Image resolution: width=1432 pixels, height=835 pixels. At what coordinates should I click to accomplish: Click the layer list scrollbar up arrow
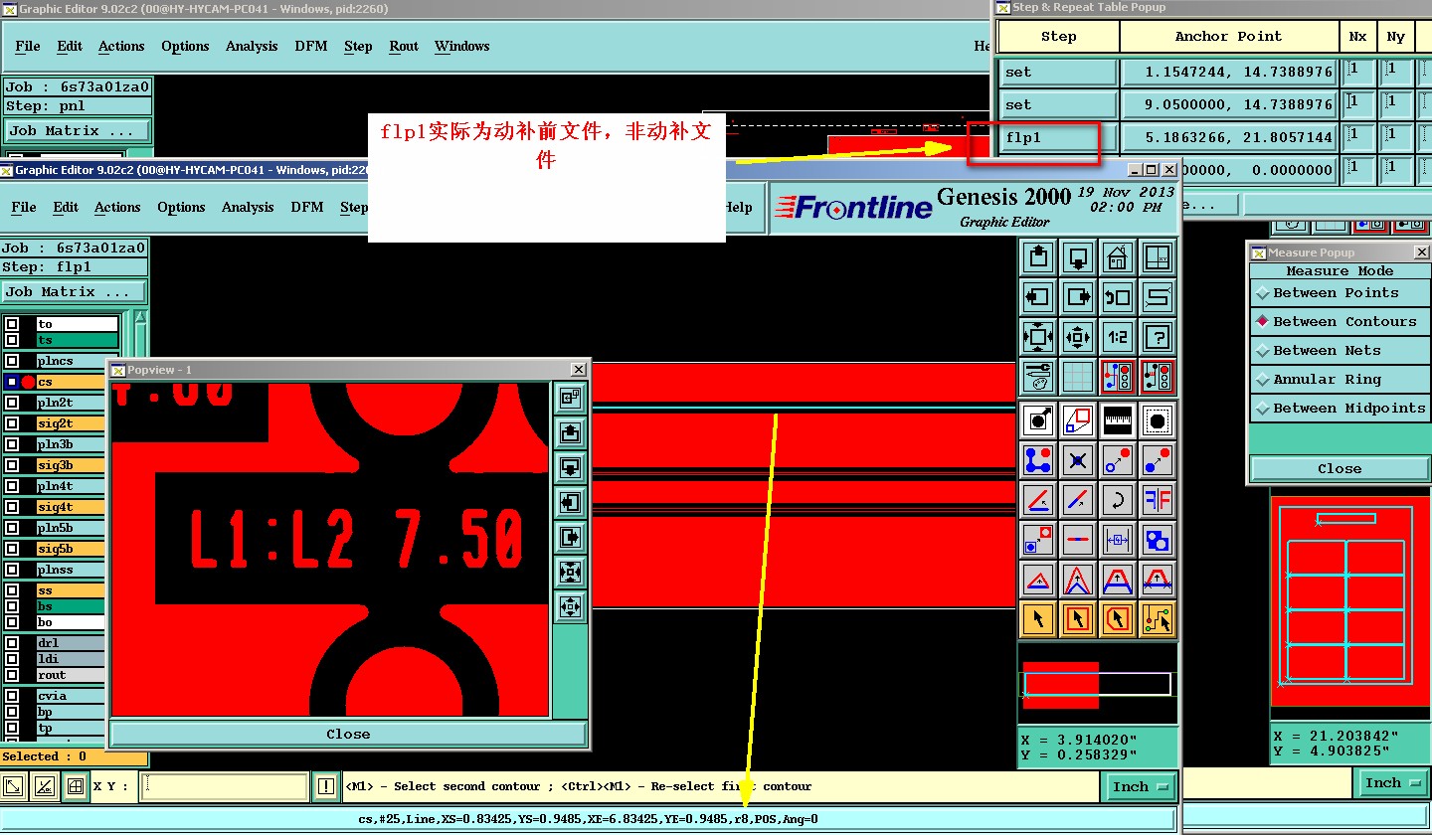(x=141, y=317)
